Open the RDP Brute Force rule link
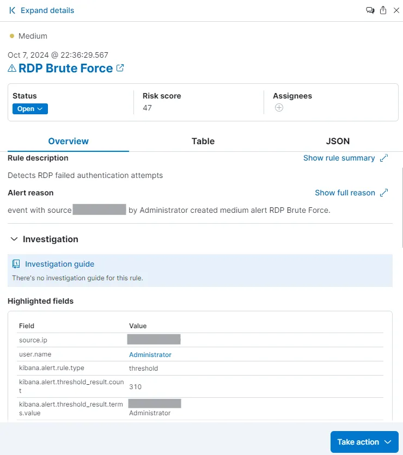The width and height of the screenshot is (403, 455). [x=65, y=68]
